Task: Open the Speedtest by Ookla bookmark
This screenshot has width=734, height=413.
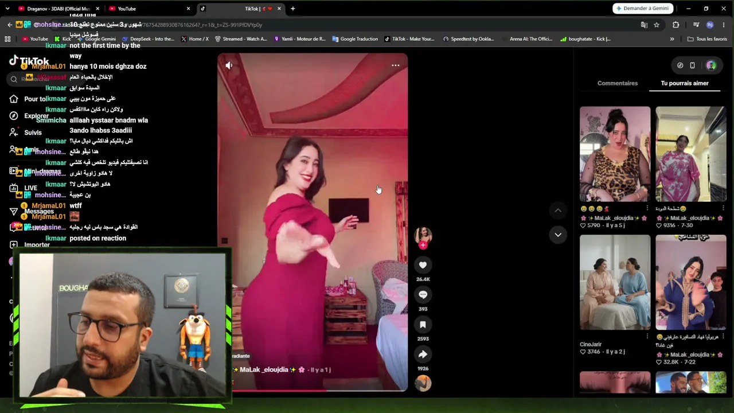Action: point(468,39)
